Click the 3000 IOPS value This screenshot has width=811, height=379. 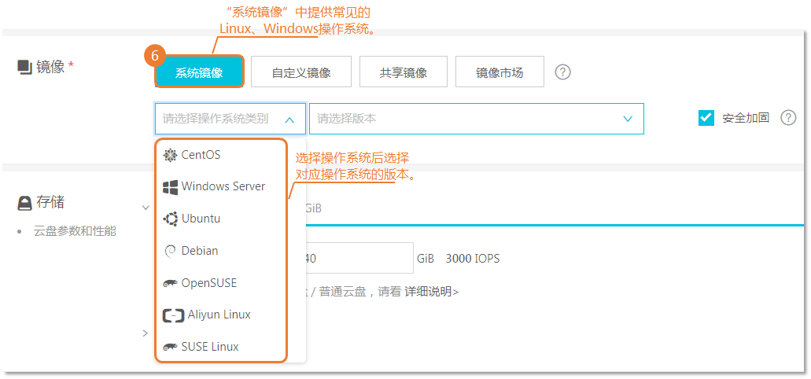point(473,258)
